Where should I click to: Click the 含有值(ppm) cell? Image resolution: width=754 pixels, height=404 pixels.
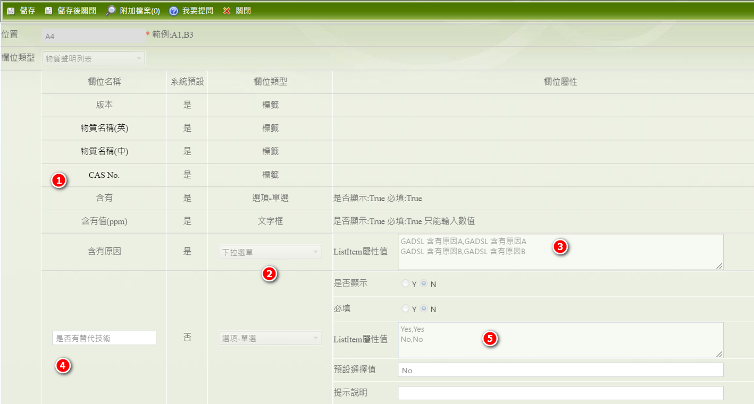coord(104,221)
